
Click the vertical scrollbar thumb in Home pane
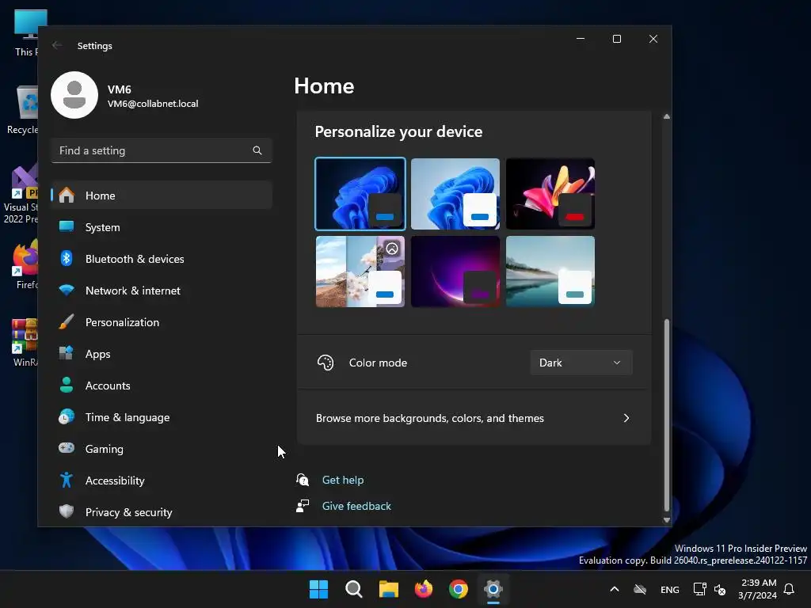(667, 415)
